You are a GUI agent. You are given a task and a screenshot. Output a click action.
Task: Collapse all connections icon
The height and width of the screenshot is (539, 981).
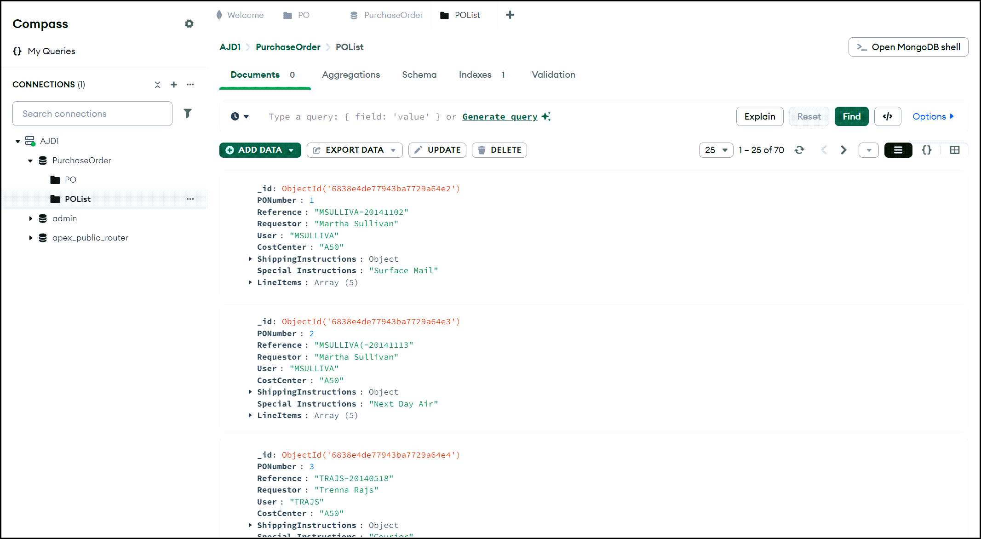(x=157, y=85)
